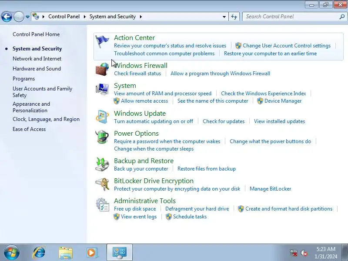Click Check firewall status link
The image size is (348, 261).
137,74
